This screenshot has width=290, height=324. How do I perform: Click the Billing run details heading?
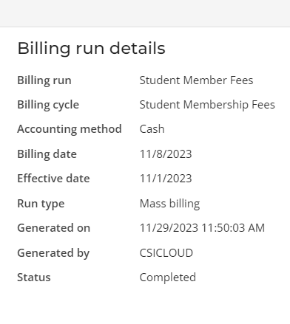coord(91,49)
